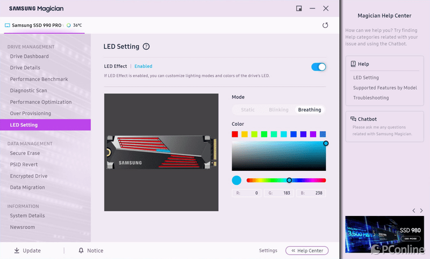
Task: Collapse the panel using Help Center button
Action: coord(307,250)
